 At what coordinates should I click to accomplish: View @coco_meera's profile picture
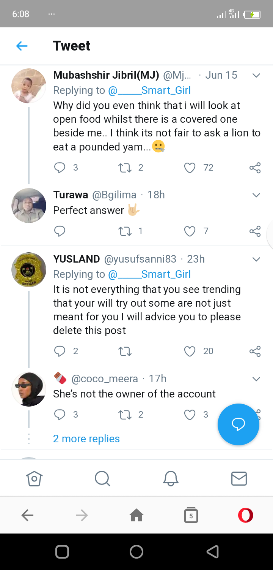pyautogui.click(x=29, y=389)
